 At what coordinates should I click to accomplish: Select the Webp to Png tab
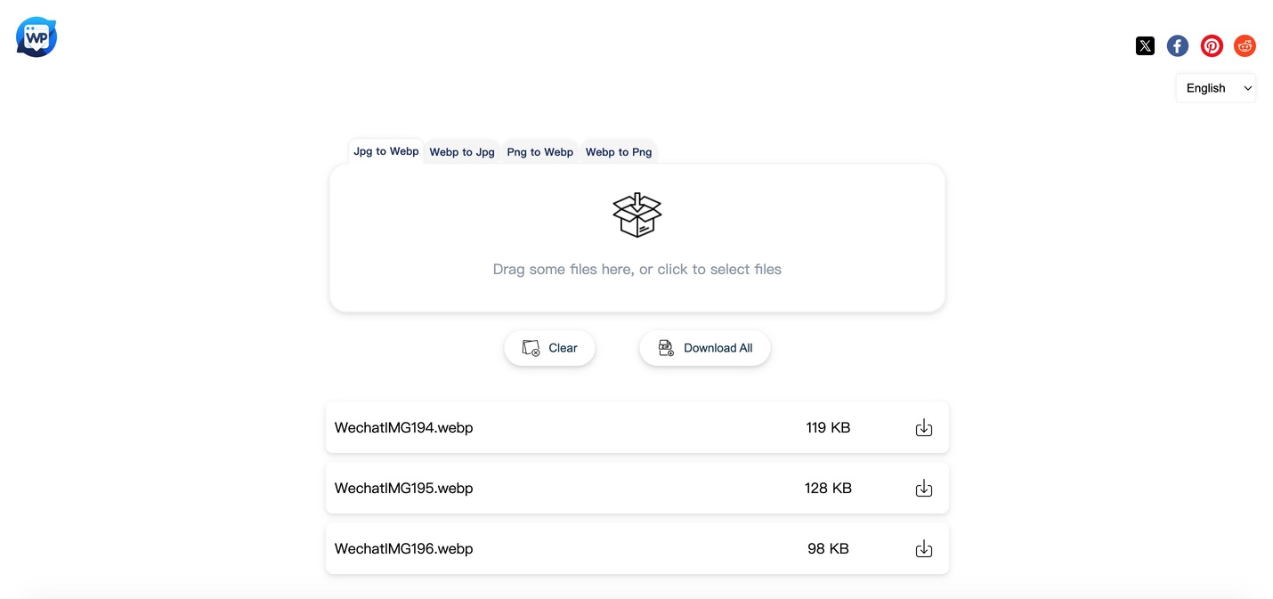[619, 152]
